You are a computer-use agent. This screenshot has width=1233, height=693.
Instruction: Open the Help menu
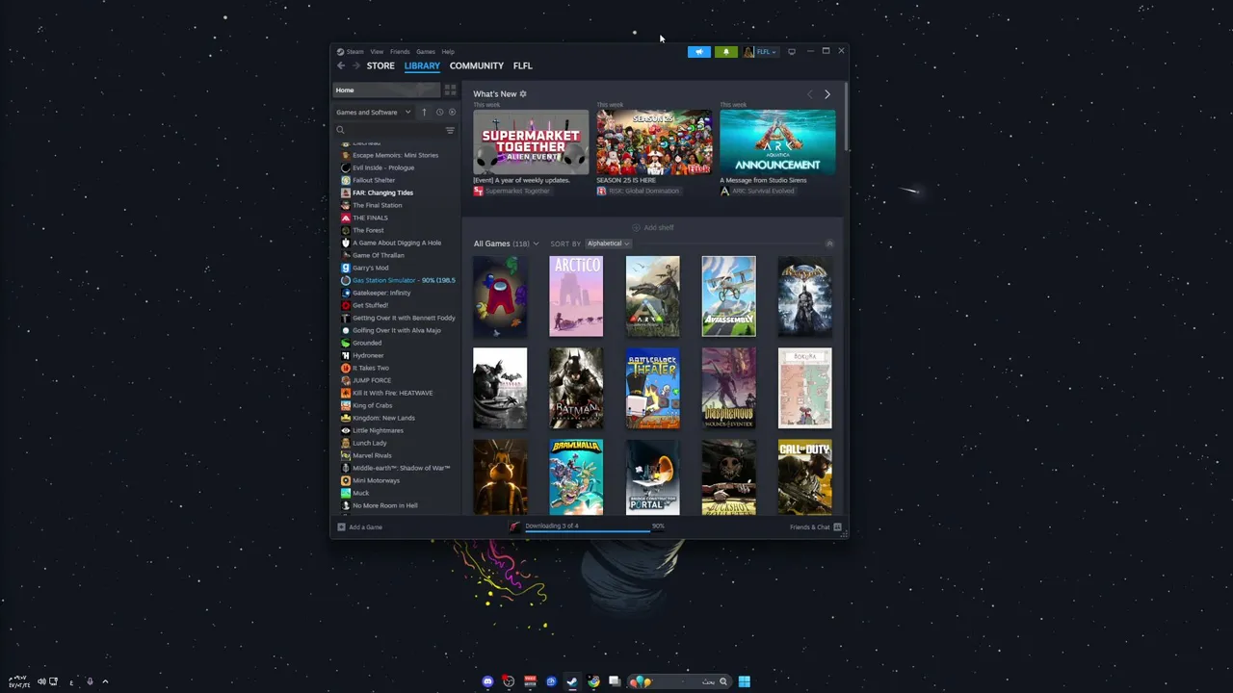(448, 52)
